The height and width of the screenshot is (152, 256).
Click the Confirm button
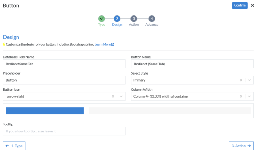pyautogui.click(x=240, y=5)
